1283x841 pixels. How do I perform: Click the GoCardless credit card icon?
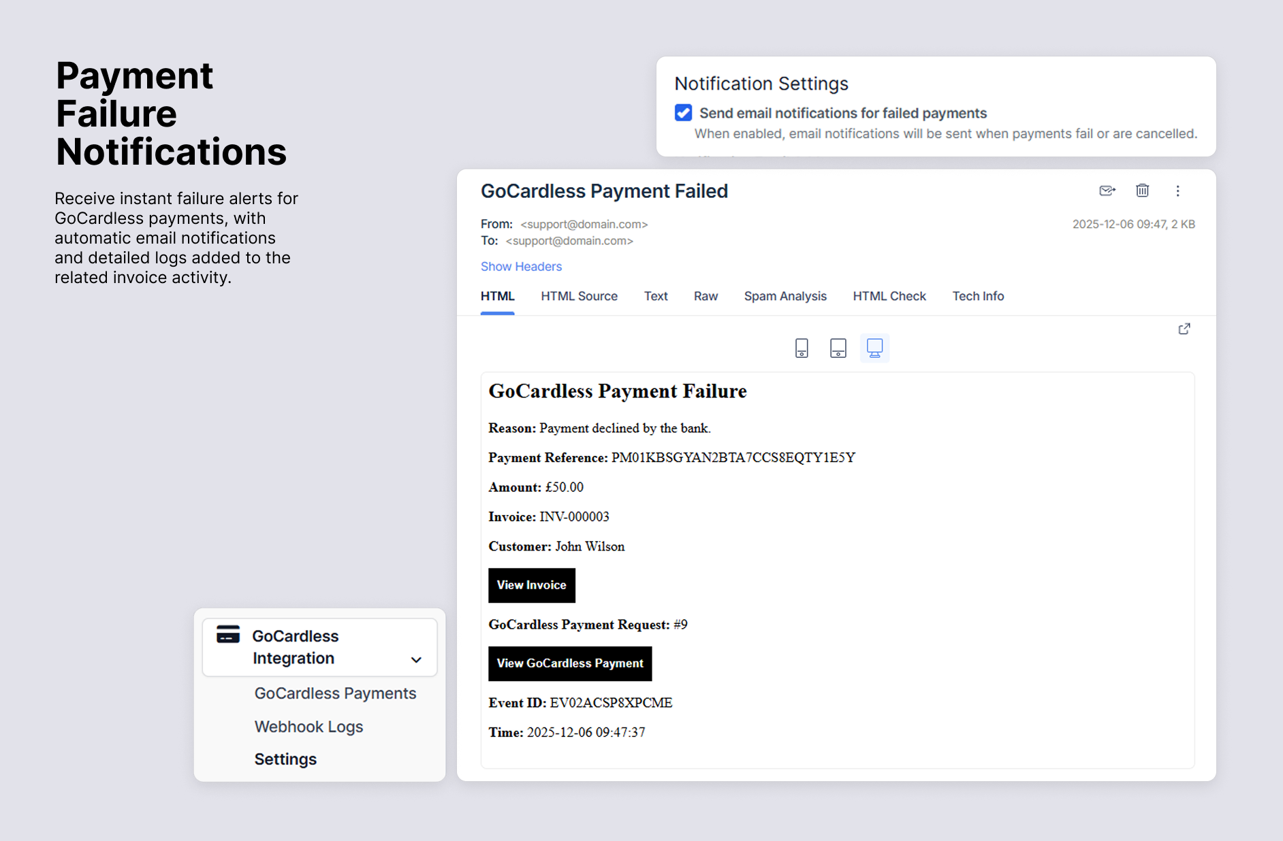click(228, 635)
